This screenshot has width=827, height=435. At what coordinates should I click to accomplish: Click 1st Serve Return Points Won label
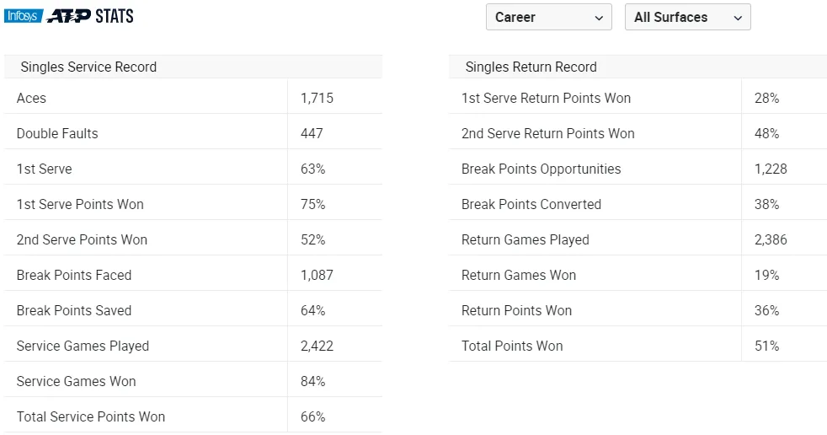pyautogui.click(x=546, y=98)
